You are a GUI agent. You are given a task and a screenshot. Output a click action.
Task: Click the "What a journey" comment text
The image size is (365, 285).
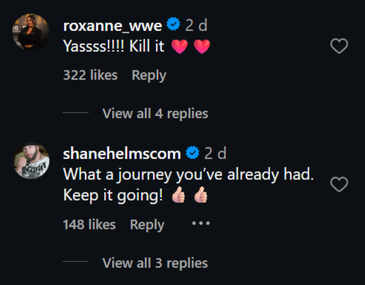coord(188,175)
